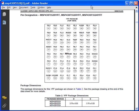Open the Pages thumbnails panel icon
139x111 pixels.
[4, 14]
